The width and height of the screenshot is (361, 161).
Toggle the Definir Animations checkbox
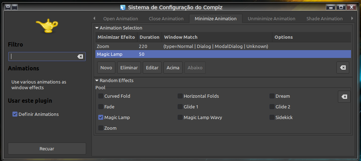15,114
